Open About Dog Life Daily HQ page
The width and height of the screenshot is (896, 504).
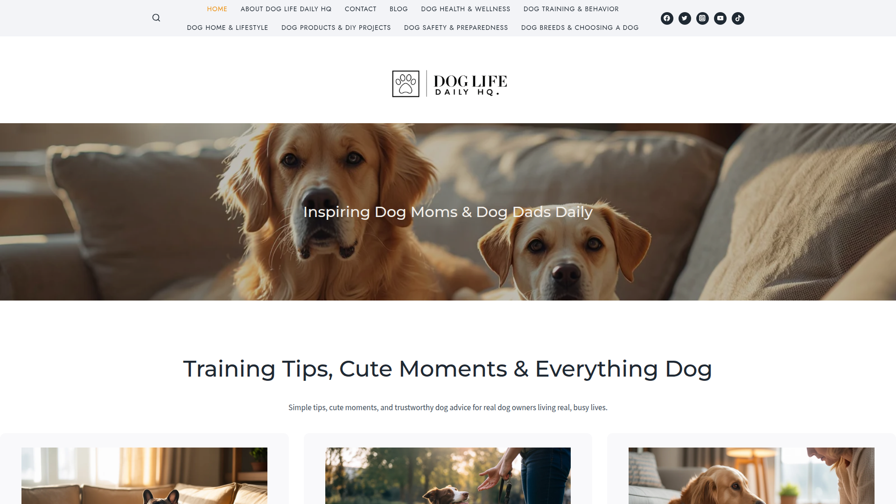(286, 9)
